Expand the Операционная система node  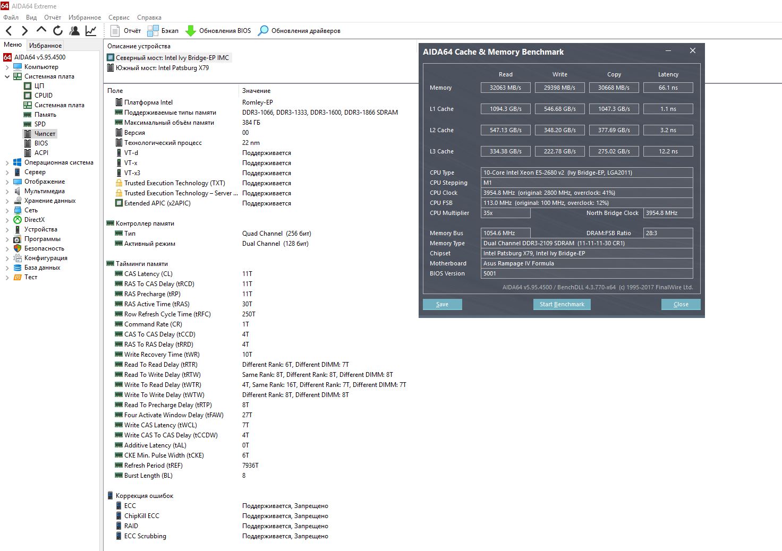7,162
